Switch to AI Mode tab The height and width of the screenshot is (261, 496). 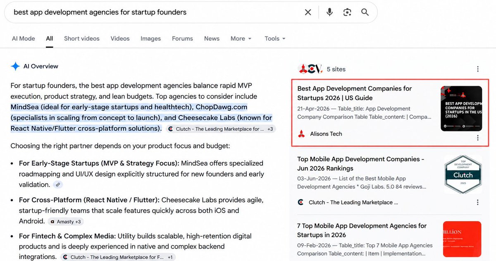pos(24,38)
